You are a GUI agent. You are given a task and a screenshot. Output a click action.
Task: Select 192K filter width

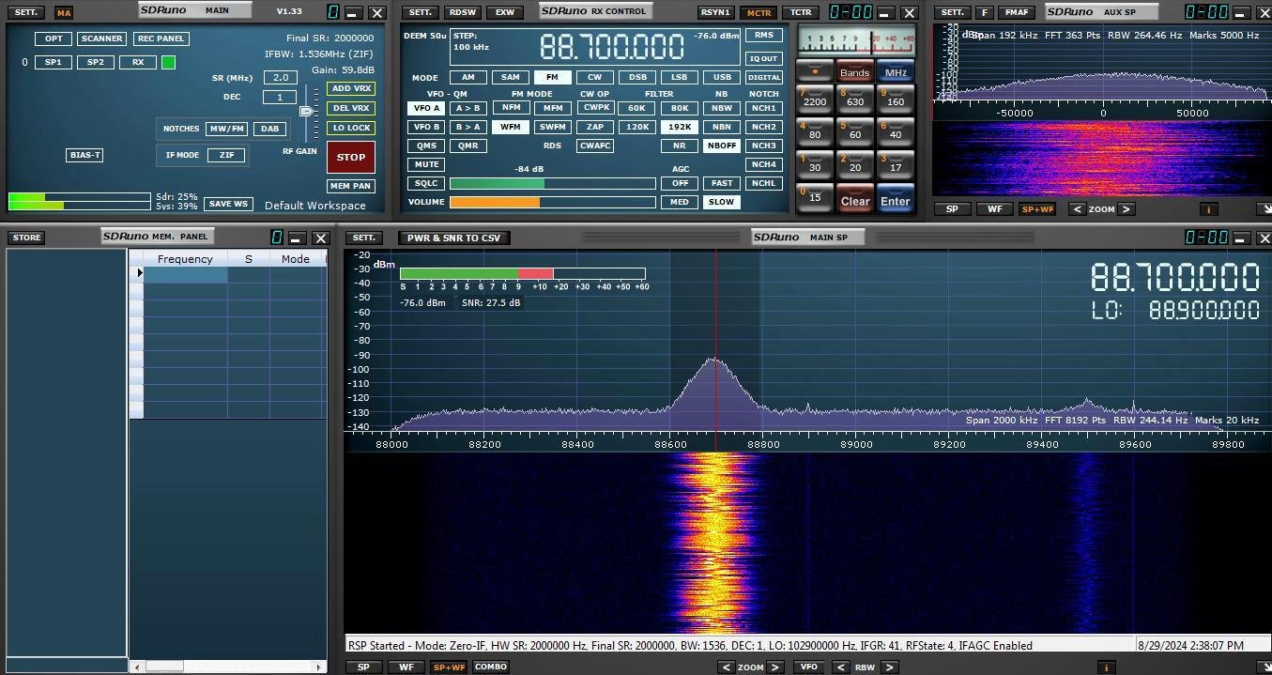tap(679, 127)
